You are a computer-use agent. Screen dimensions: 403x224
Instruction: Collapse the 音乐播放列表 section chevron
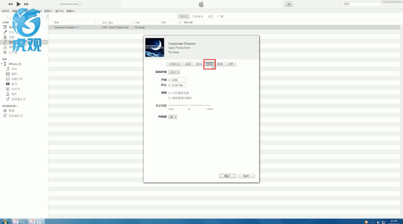[17, 106]
